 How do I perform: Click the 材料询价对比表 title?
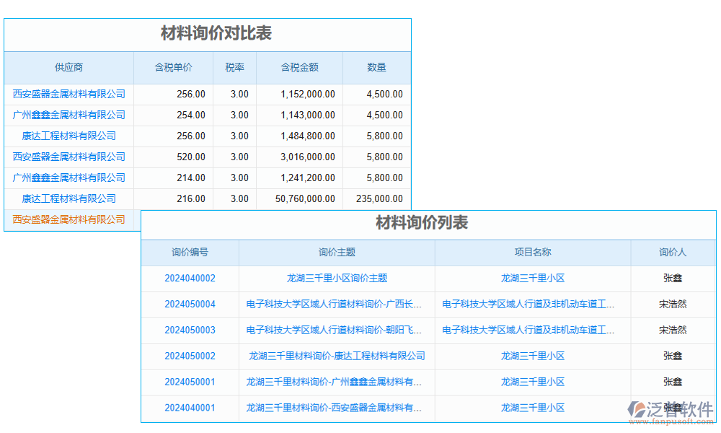pyautogui.click(x=208, y=33)
